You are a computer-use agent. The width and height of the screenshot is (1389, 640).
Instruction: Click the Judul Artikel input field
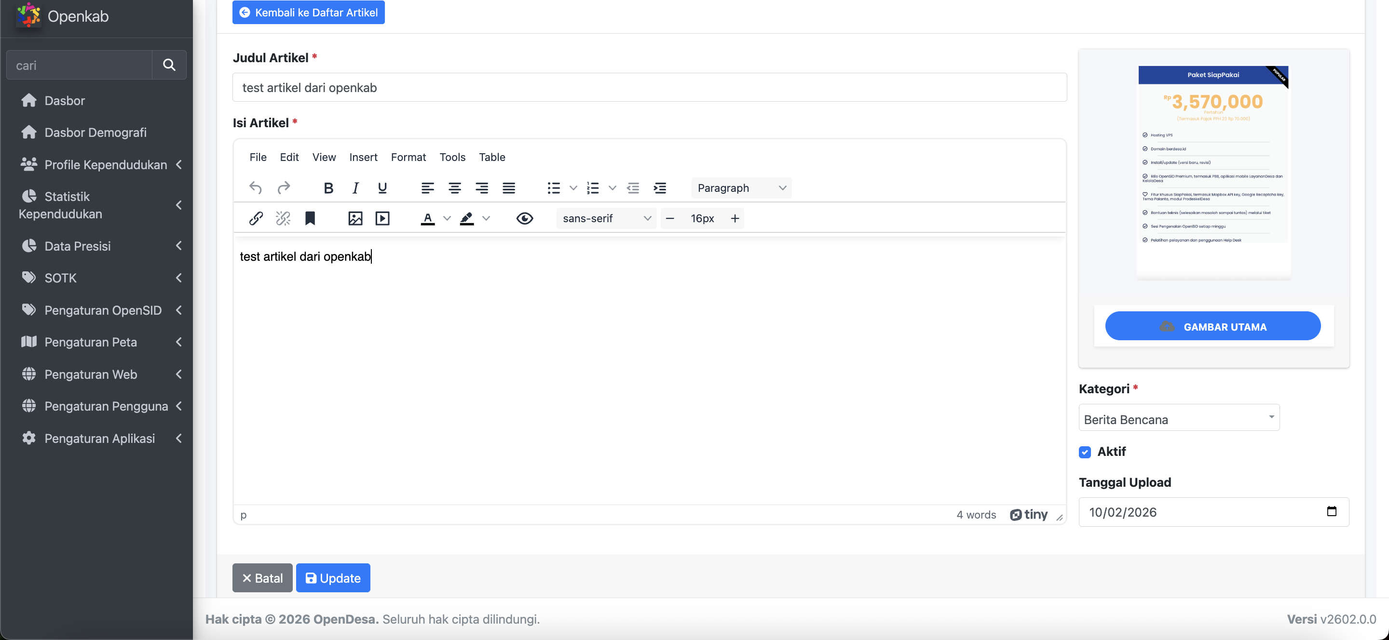coord(649,88)
